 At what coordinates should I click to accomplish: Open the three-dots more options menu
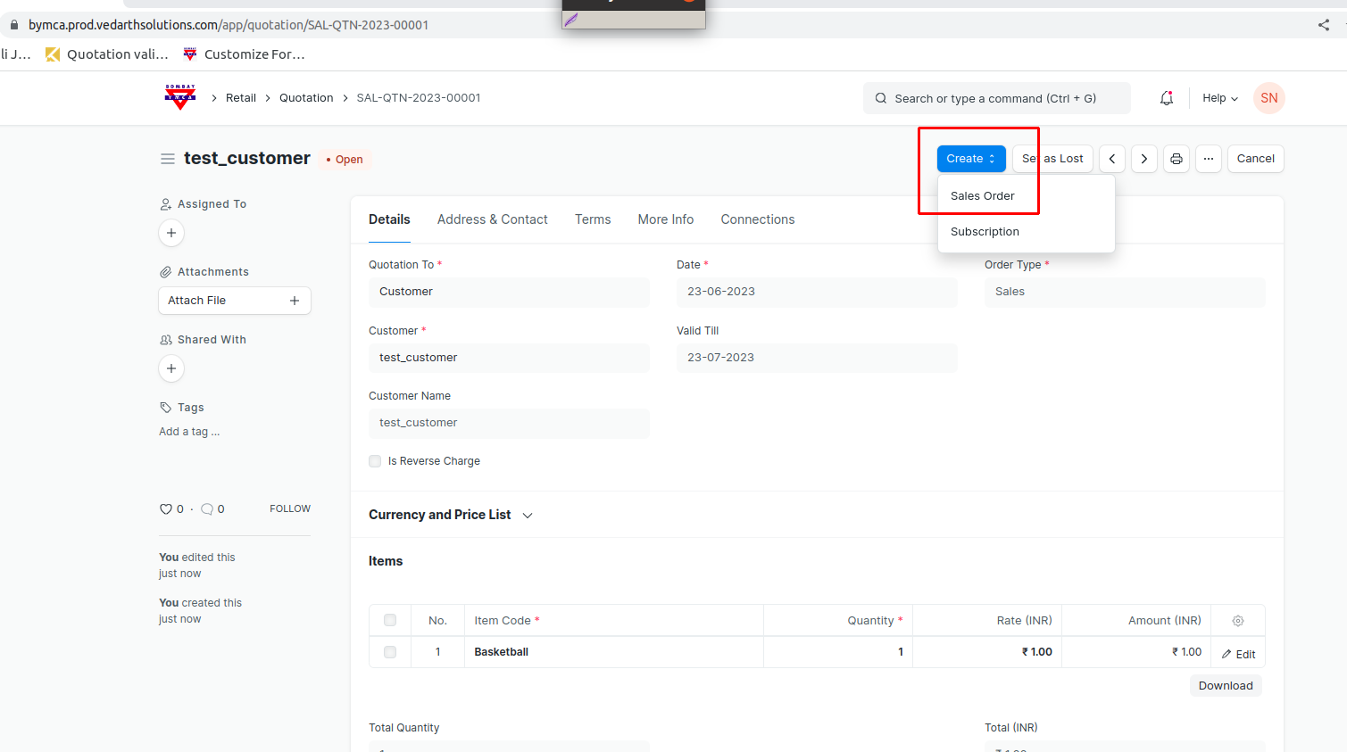point(1209,159)
